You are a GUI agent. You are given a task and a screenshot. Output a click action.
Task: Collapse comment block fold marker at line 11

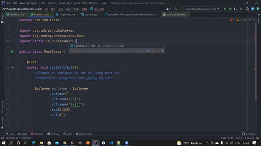tap(18, 73)
